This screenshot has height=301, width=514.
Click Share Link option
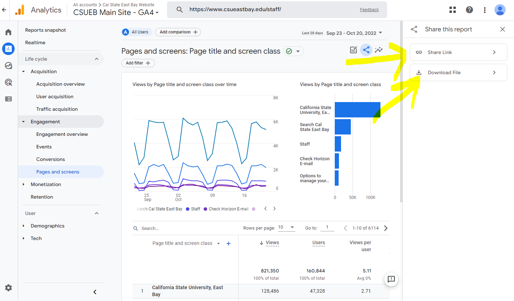pyautogui.click(x=458, y=52)
